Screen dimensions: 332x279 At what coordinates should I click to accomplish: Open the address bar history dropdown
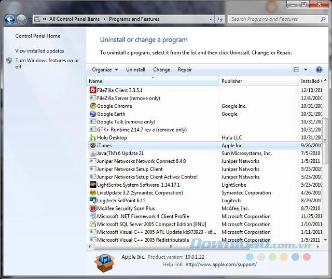click(x=211, y=19)
